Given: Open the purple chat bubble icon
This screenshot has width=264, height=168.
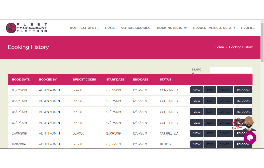Looking at the screenshot, I should (x=250, y=138).
